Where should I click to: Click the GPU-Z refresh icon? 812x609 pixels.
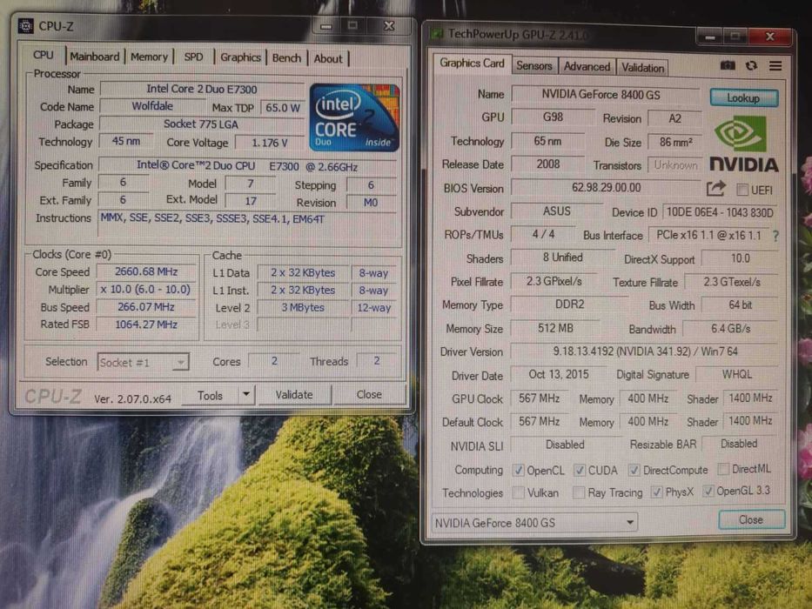point(751,65)
